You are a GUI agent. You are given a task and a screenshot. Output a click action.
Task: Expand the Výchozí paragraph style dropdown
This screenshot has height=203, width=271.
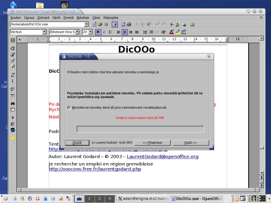tap(44, 32)
